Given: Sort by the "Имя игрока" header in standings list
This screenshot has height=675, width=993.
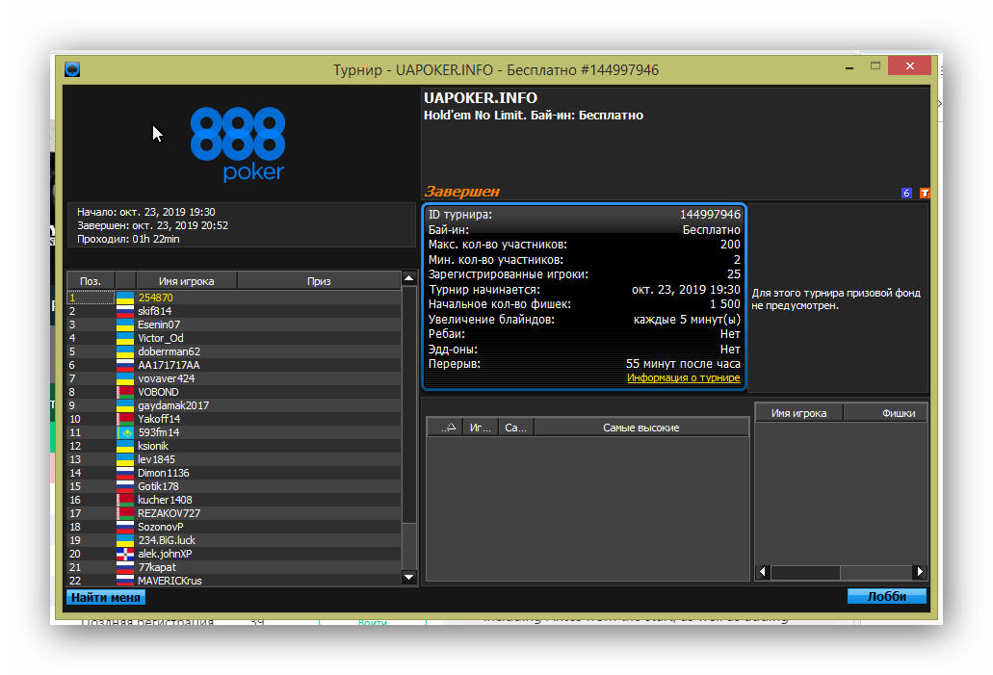Looking at the screenshot, I should click(x=186, y=281).
